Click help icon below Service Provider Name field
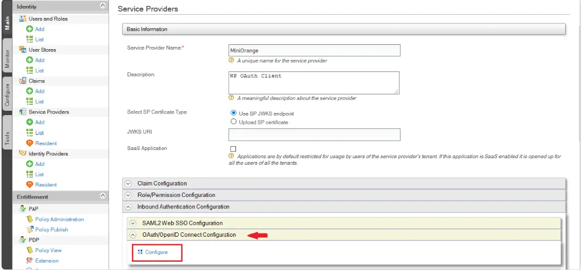Viewport: 581px width, 270px height. (231, 60)
